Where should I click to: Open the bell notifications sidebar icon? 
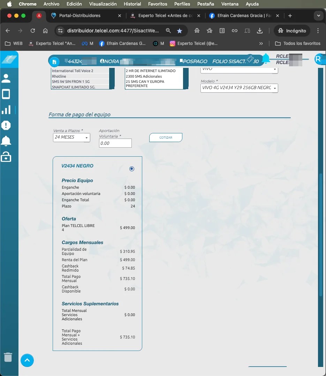[6, 141]
